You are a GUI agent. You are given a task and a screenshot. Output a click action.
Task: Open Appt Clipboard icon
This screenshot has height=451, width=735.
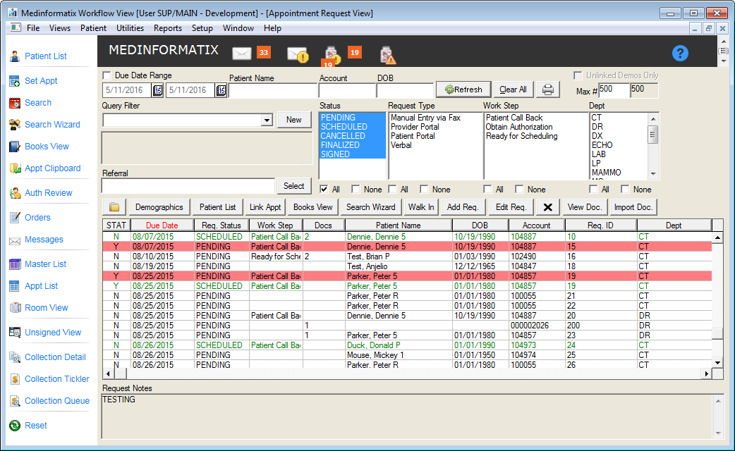point(15,168)
